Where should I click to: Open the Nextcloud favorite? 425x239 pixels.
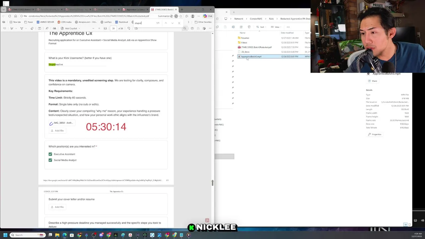coord(121,22)
